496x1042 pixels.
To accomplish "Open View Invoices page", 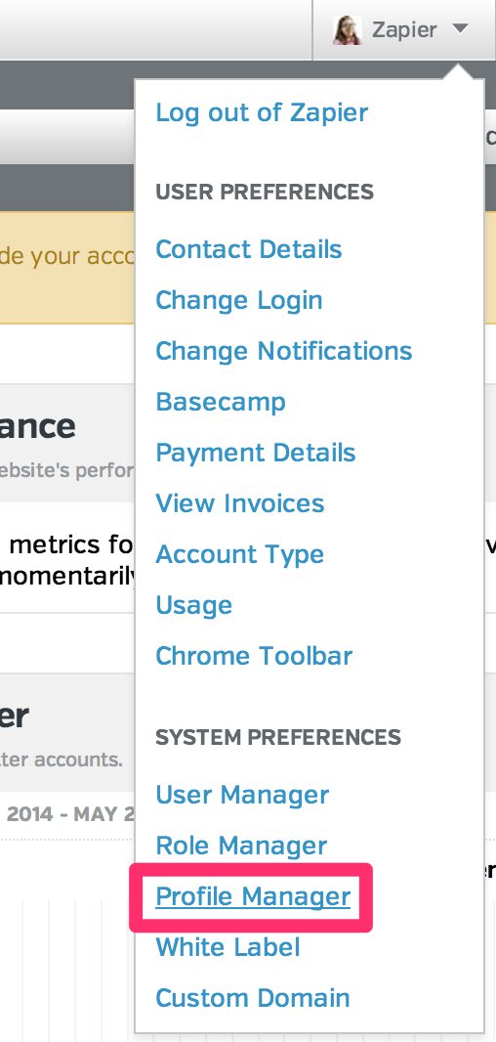I will tap(239, 503).
